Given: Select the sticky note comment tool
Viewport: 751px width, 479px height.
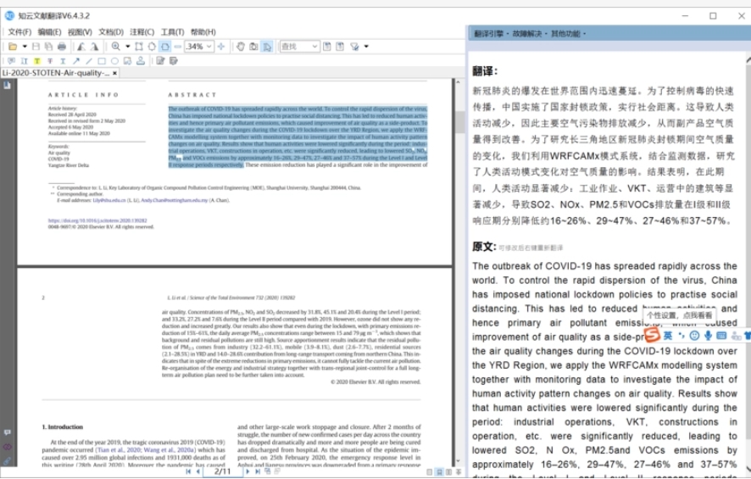Looking at the screenshot, I should pos(12,61).
